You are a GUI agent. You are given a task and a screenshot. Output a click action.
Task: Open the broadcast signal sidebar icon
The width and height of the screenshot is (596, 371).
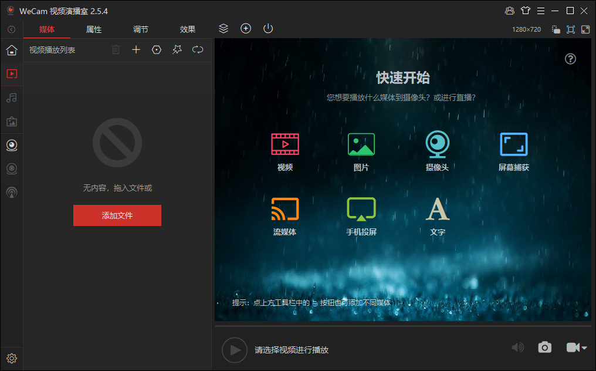pos(12,192)
